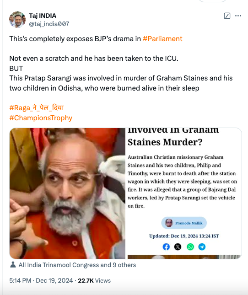Viewport: 248px width, 295px height.
Task: Click the 5:14 PM Dec 19, 2024 timestamp
Action: 41,280
